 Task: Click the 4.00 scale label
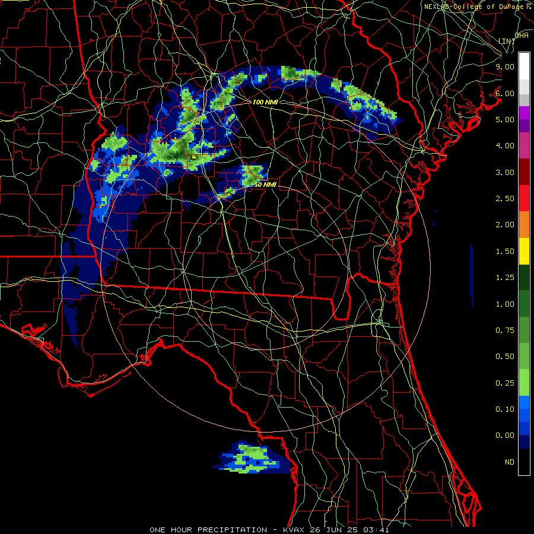tap(505, 146)
